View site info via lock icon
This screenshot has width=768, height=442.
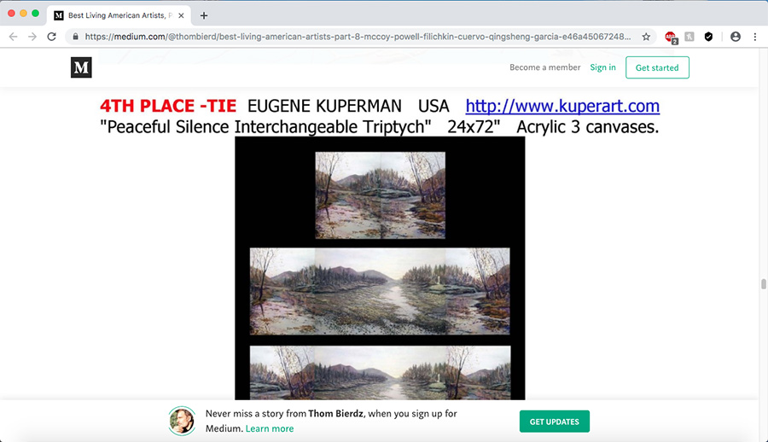(x=75, y=37)
